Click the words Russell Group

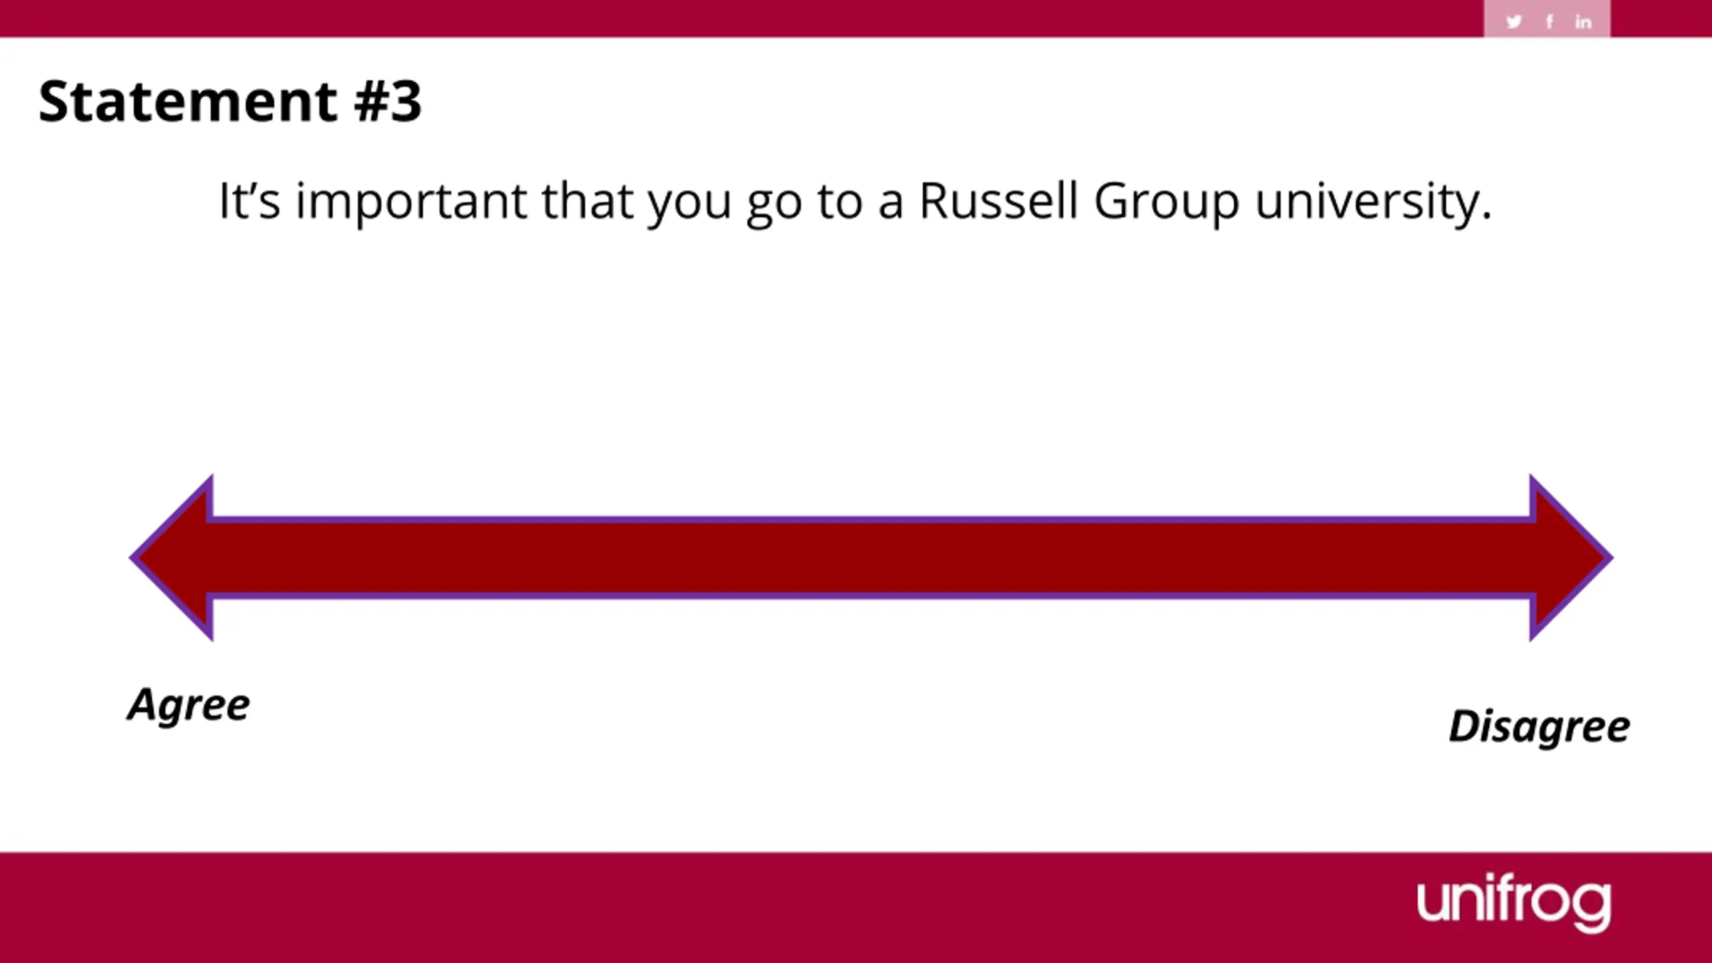pyautogui.click(x=1079, y=202)
